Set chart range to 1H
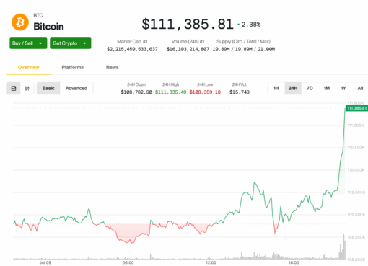This screenshot has width=368, height=266. pos(276,88)
